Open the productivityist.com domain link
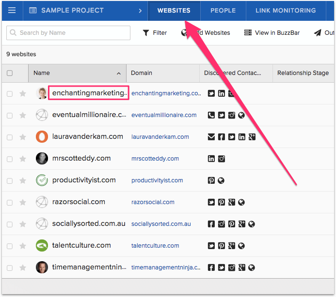The image size is (336, 297). [157, 180]
